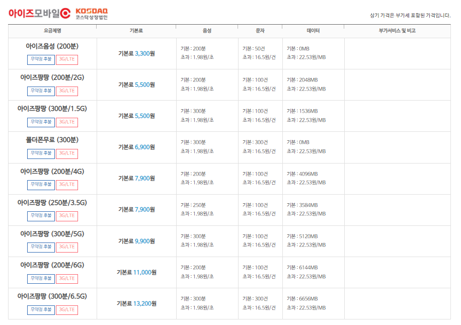The image size is (461, 325).
Task: Click the 기본 : 50건 text allowance
Action: click(x=254, y=48)
